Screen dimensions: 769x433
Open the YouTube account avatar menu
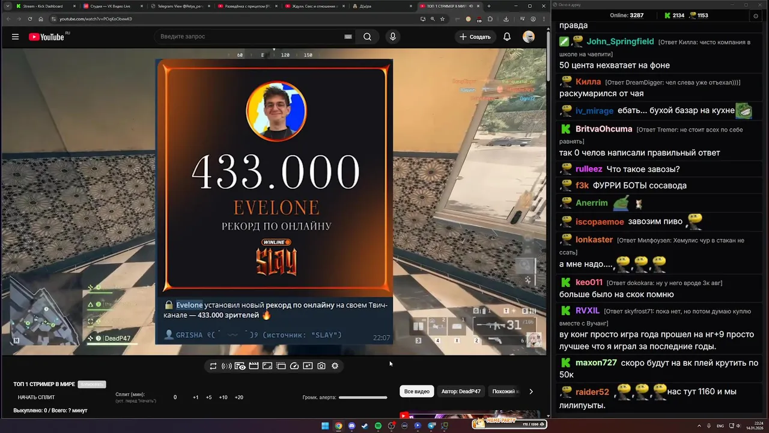pyautogui.click(x=529, y=37)
